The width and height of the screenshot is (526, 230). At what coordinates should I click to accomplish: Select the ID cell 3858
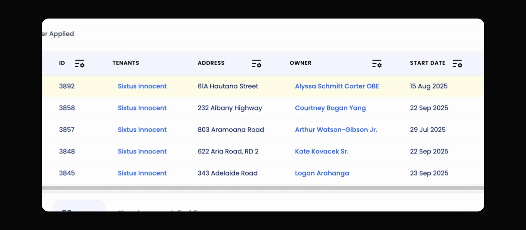(x=67, y=108)
